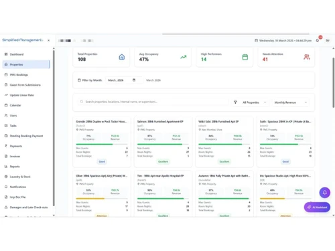Click the red people icon on Needs Attention
This screenshot has height=251, width=335.
[307, 57]
